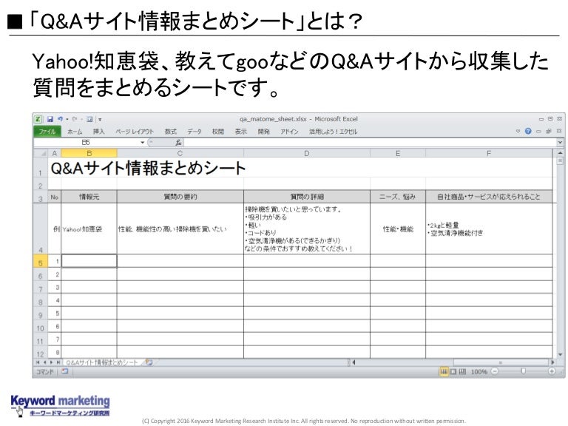568x426 pixels.
Task: Open the Name Box dropdown arrow
Action: point(143,142)
